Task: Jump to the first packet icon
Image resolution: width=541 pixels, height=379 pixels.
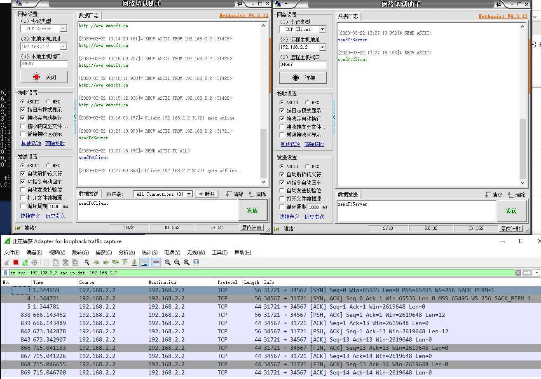Action: pyautogui.click(x=125, y=262)
